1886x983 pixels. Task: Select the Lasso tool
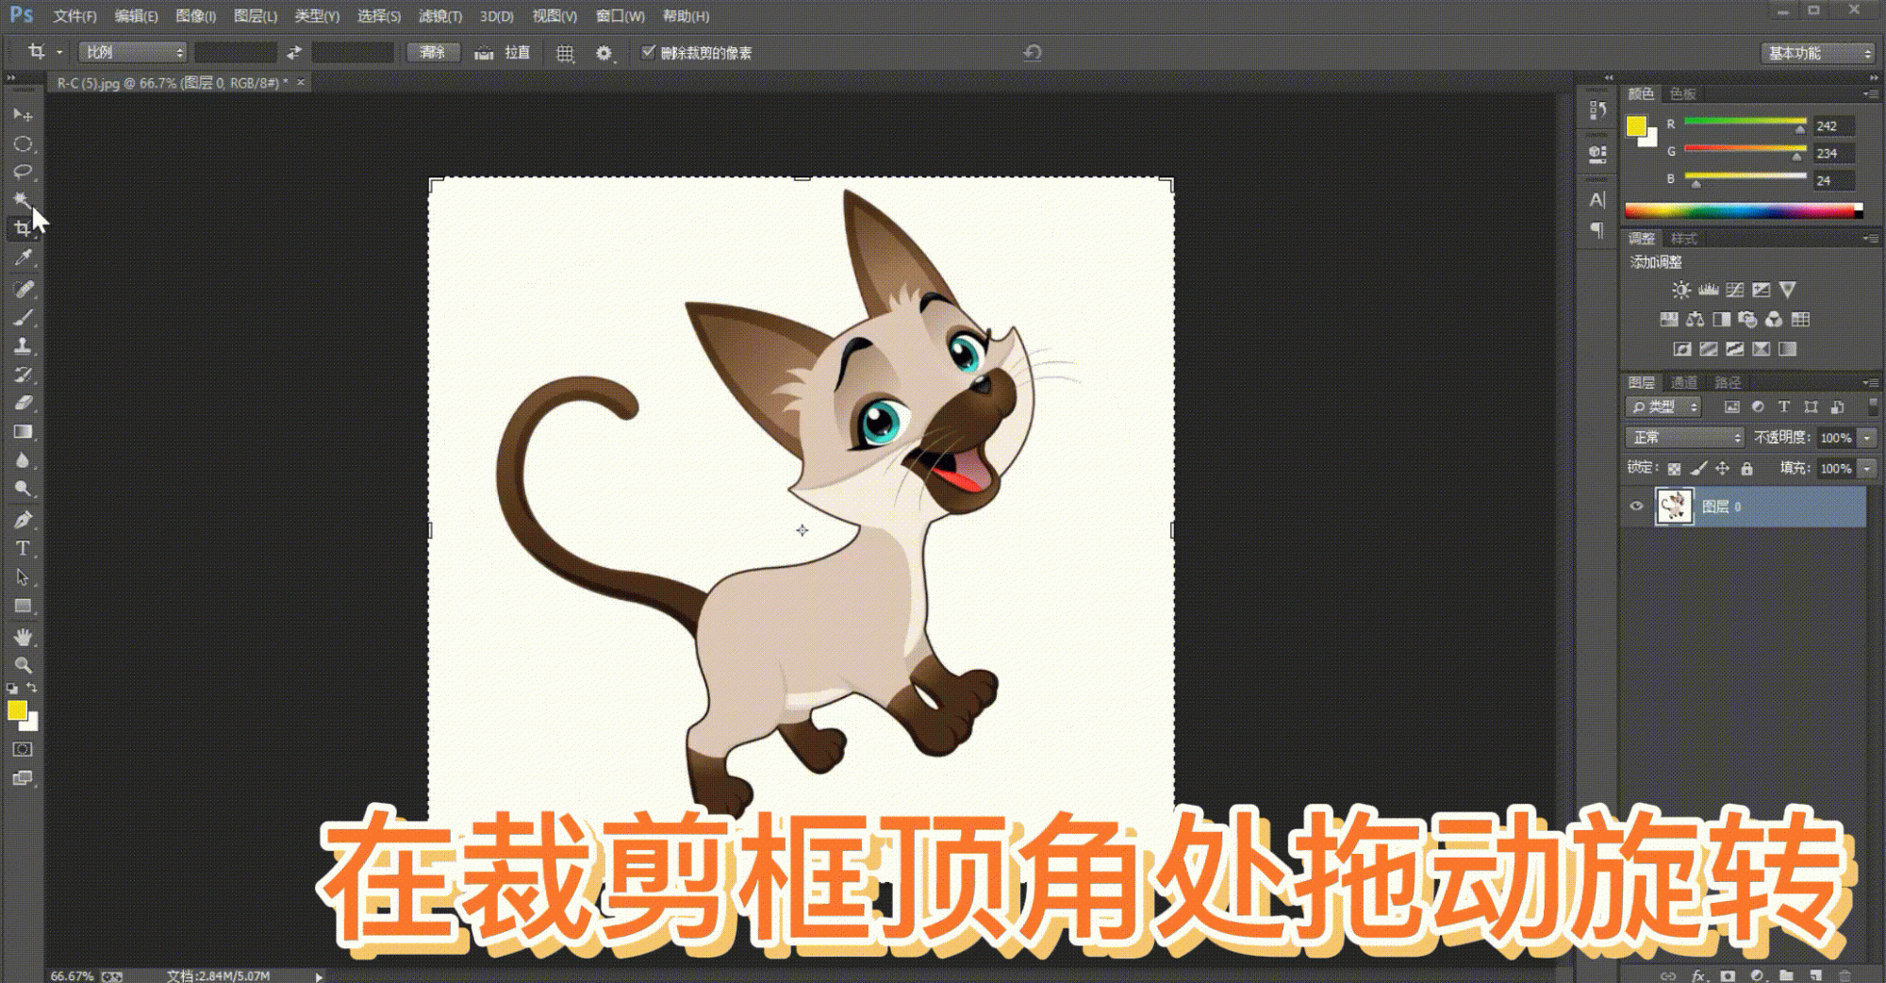pyautogui.click(x=23, y=173)
